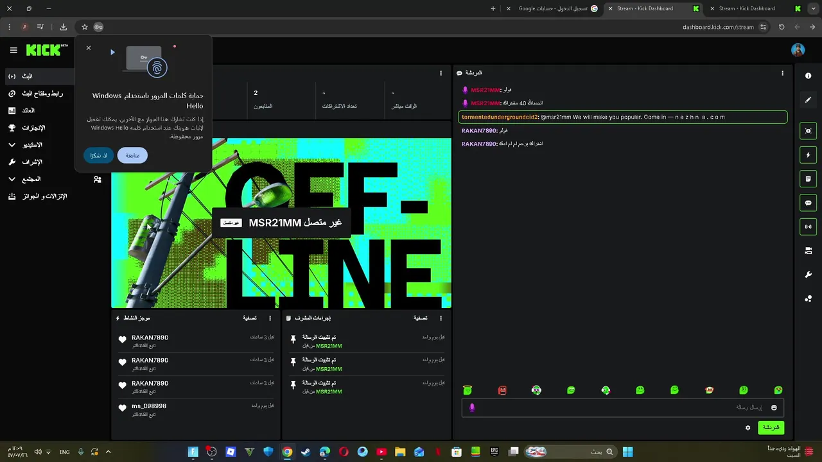Open moderator actions تصفية filter
The image size is (822, 462).
[421, 318]
